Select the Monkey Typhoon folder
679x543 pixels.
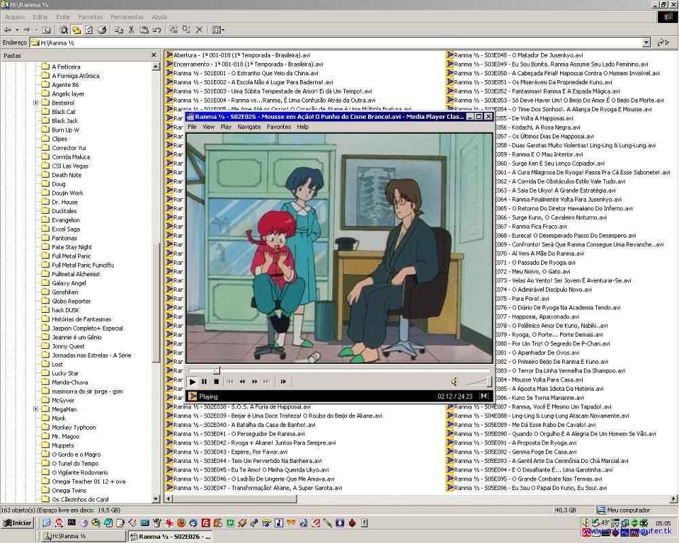[73, 428]
